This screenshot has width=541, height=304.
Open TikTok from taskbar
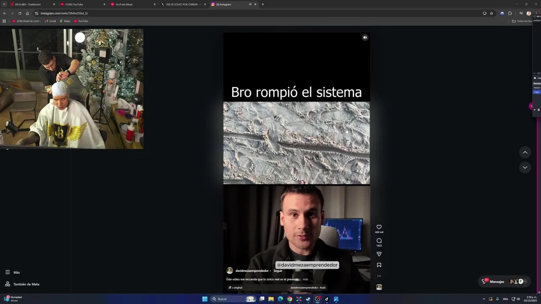[327, 299]
